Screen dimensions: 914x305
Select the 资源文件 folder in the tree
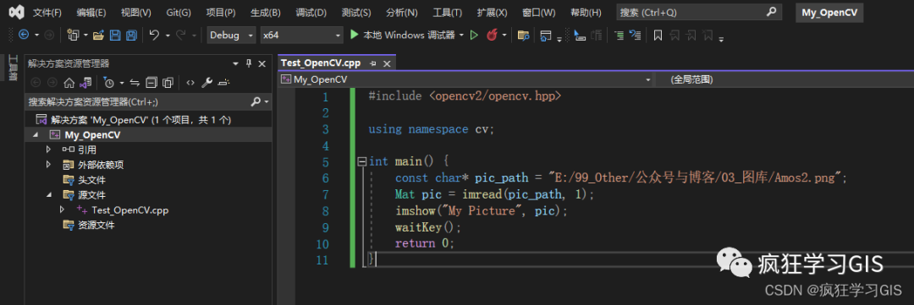coord(96,225)
